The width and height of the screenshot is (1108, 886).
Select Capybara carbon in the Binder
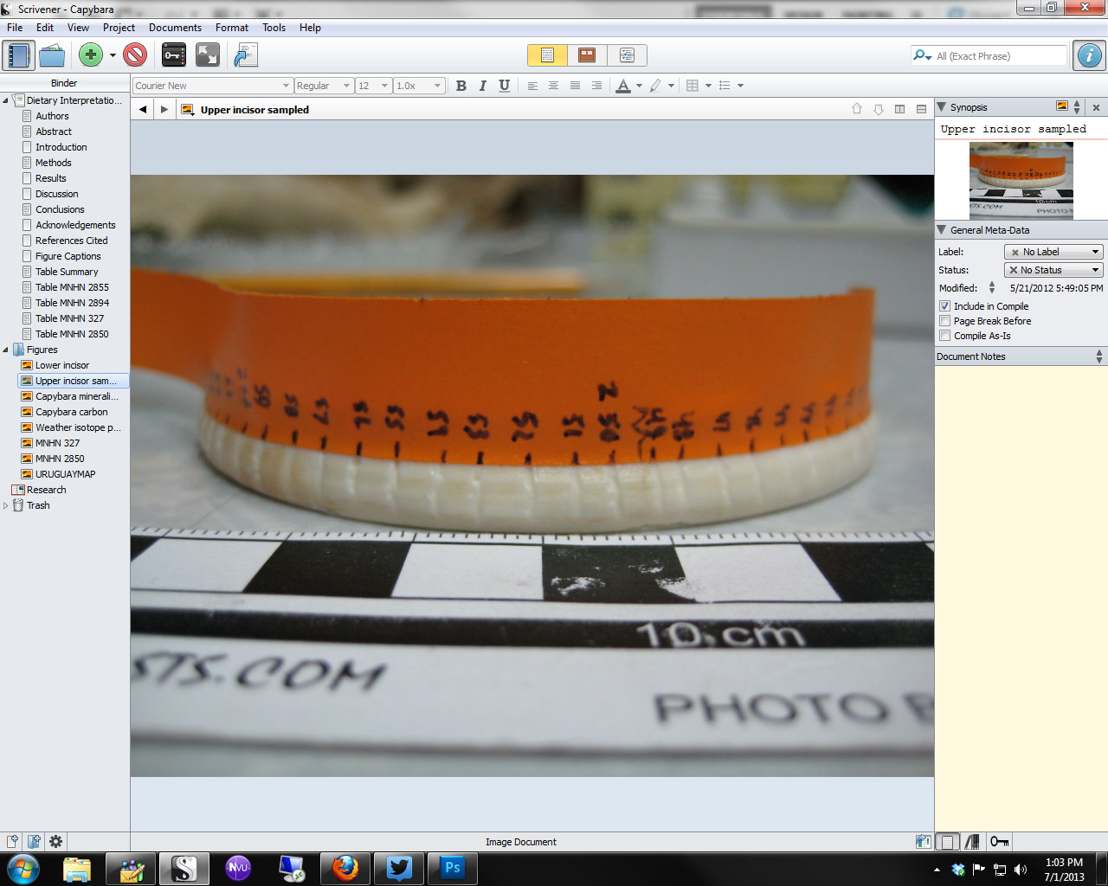[x=72, y=412]
